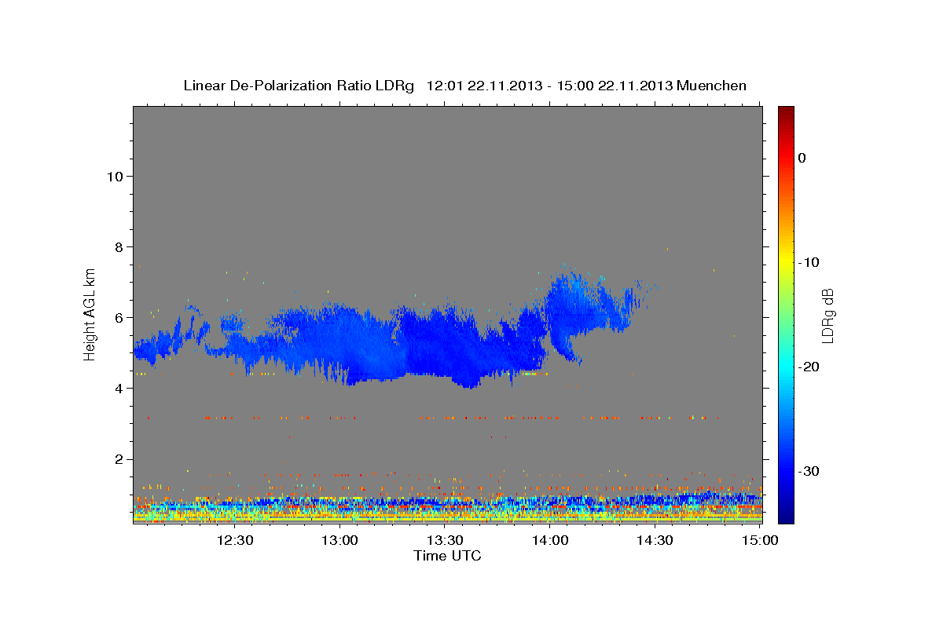Click the 'Muenchen' location in the title
943x628 pixels.
[713, 86]
